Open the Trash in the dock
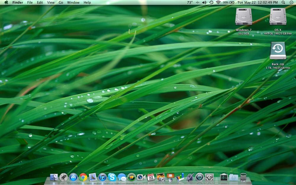The width and height of the screenshot is (296, 185). point(243,177)
